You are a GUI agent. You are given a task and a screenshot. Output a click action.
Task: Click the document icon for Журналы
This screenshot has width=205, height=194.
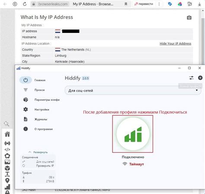coord(26,119)
